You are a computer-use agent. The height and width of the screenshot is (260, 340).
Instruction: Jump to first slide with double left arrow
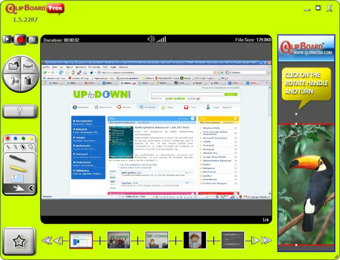click(47, 240)
